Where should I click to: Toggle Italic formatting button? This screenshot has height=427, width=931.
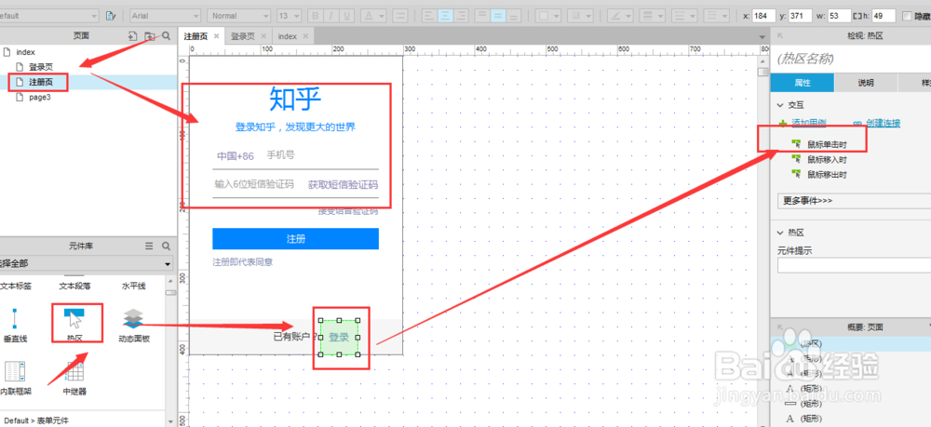tap(331, 16)
